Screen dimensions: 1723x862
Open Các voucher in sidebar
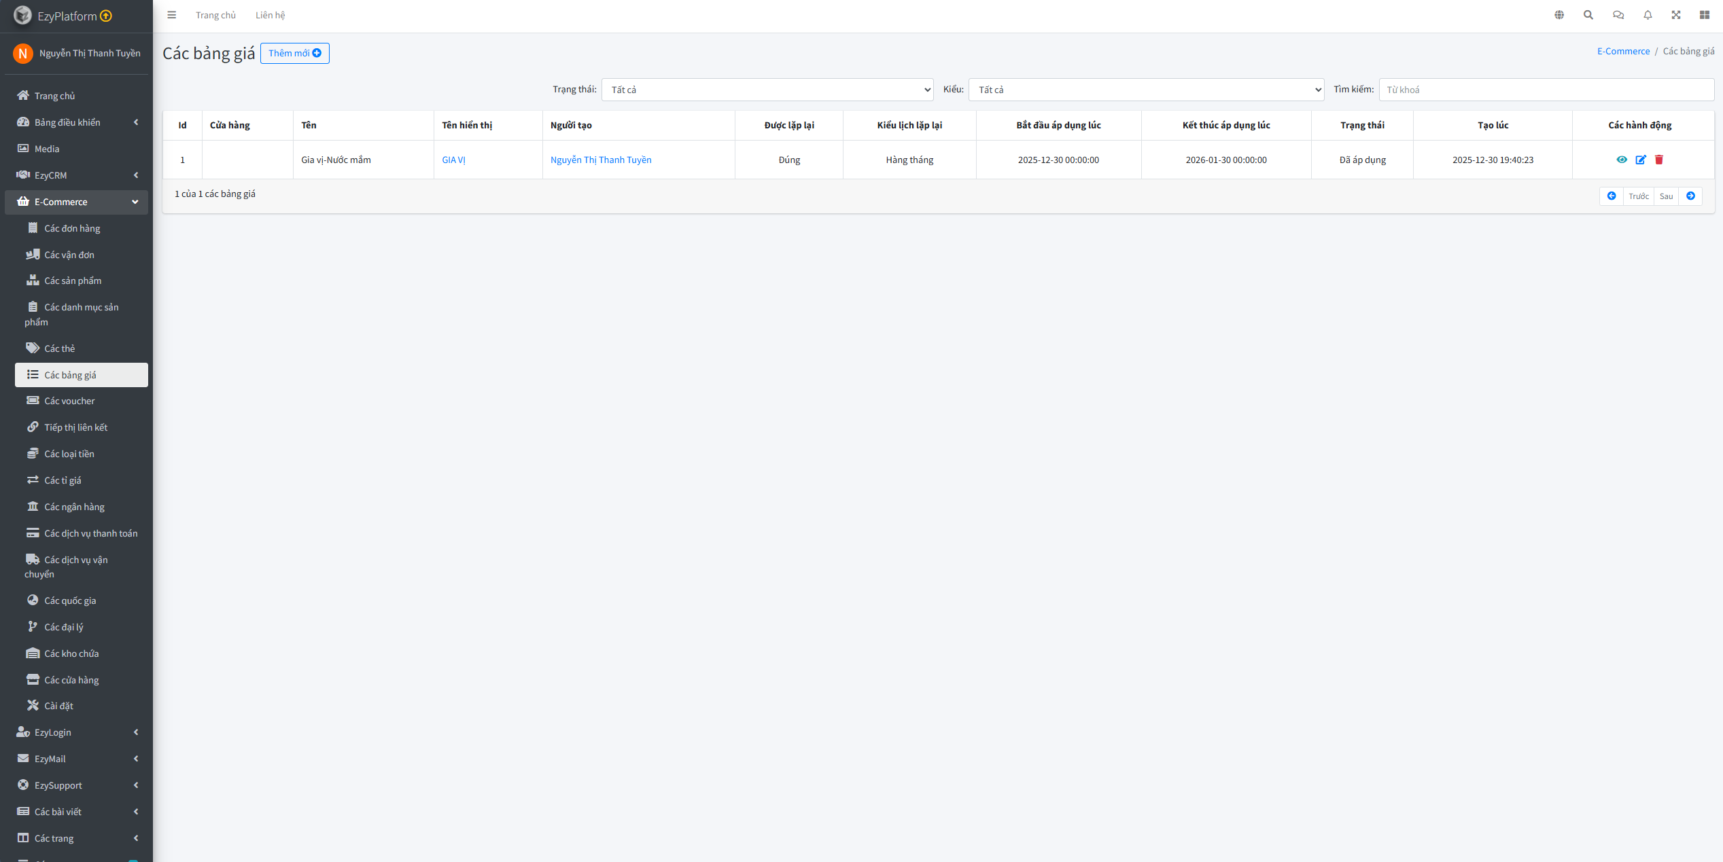pos(69,401)
